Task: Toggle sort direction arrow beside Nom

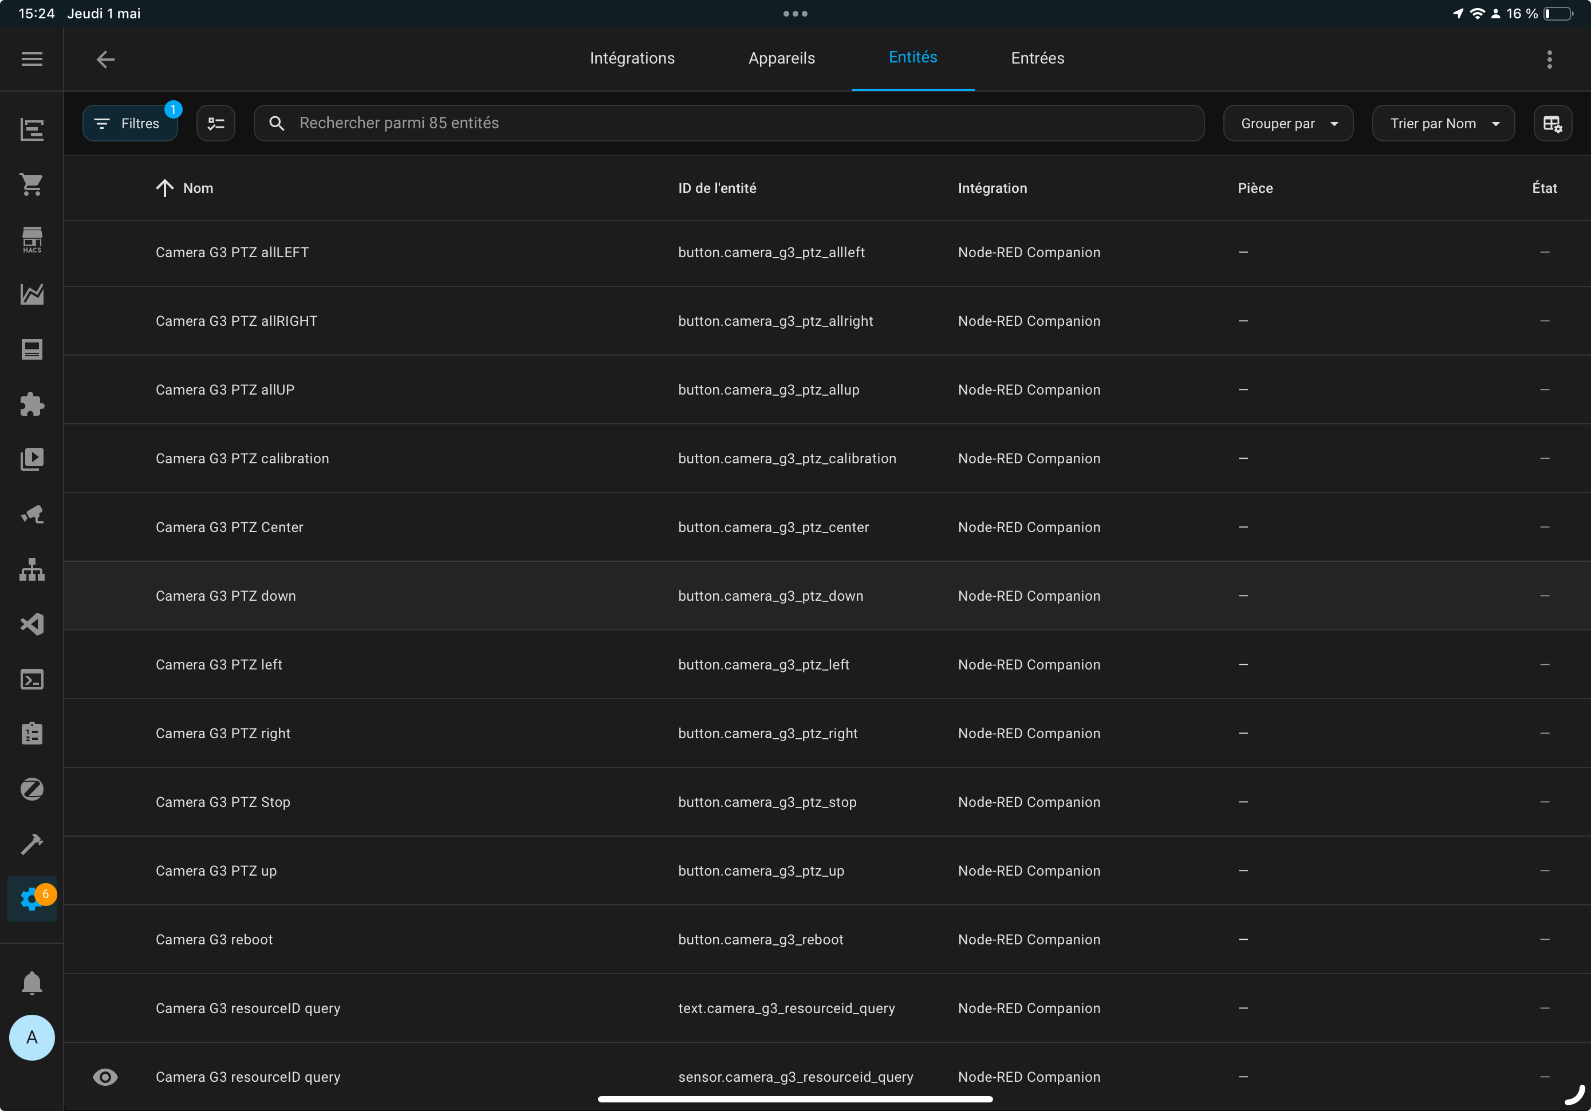Action: pos(164,188)
